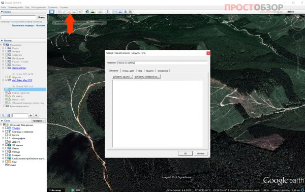Click Добавить изображение button

click(147, 77)
